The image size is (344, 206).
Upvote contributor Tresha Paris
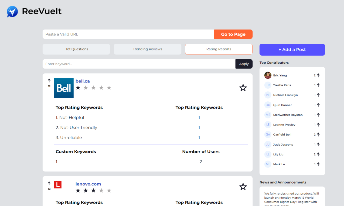point(318,85)
